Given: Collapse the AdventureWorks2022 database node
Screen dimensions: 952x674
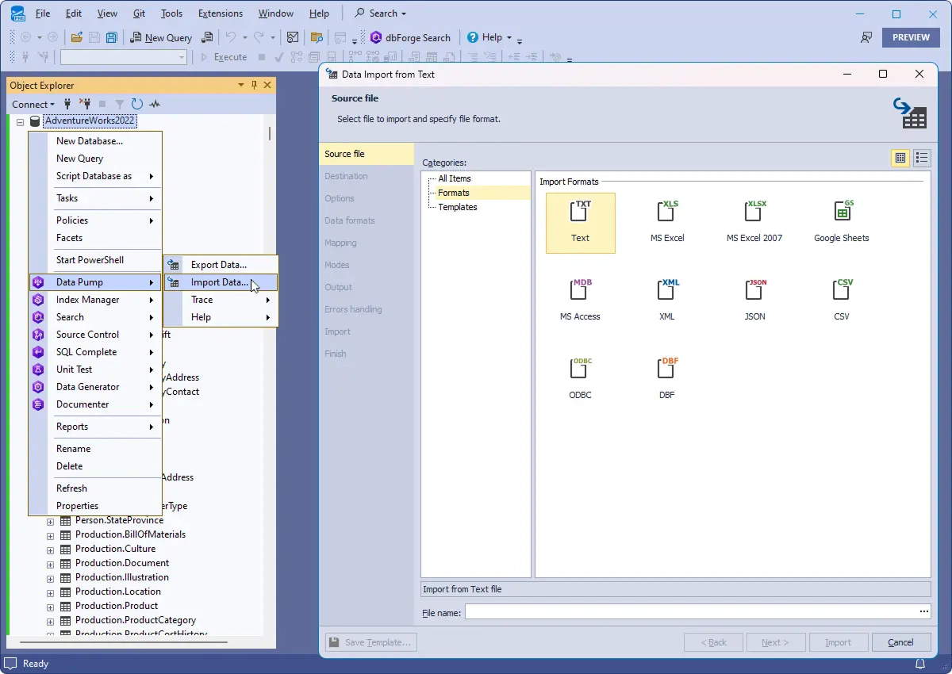Looking at the screenshot, I should [x=19, y=121].
